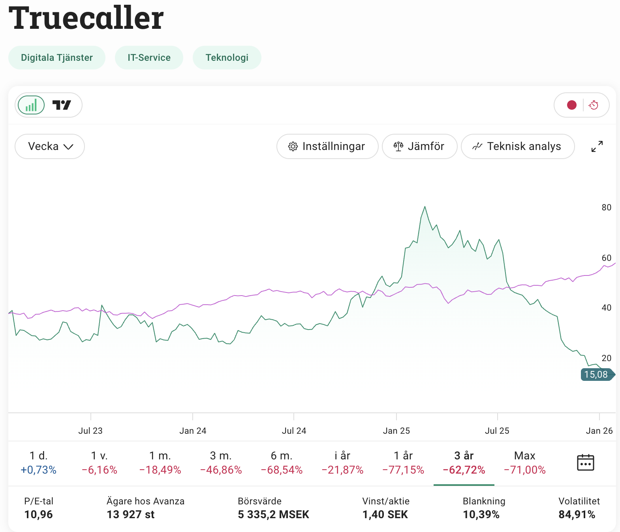Choose the Max time range
The image size is (620, 532).
[x=524, y=463]
